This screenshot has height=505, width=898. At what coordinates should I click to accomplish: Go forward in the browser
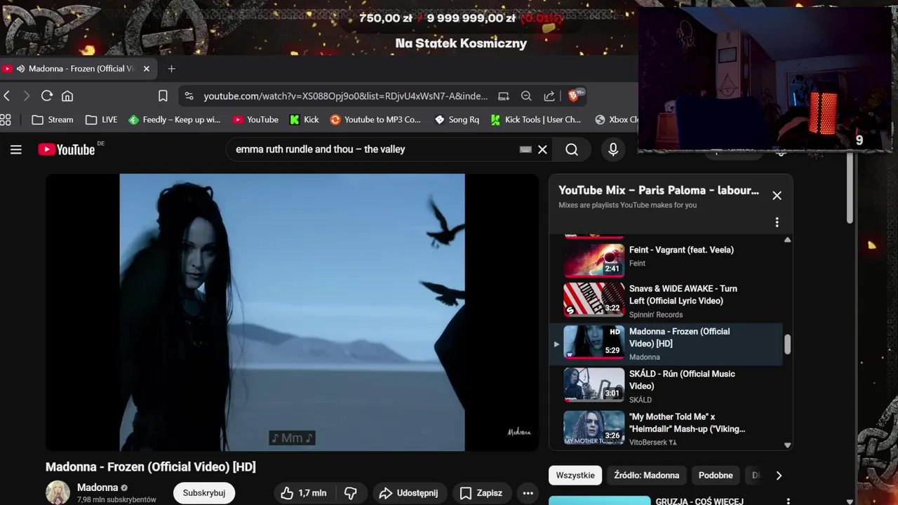coord(27,96)
